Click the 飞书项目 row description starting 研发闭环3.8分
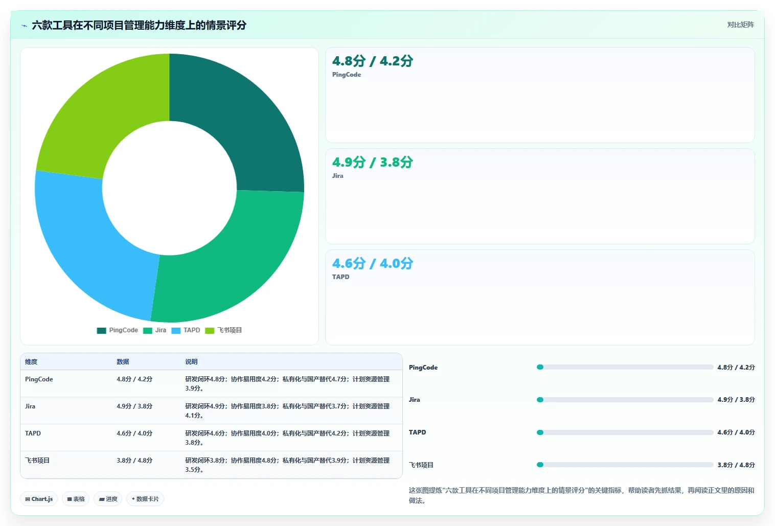This screenshot has height=526, width=775. click(287, 465)
